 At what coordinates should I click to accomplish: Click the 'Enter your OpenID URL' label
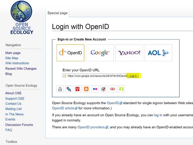pyautogui.click(x=81, y=70)
